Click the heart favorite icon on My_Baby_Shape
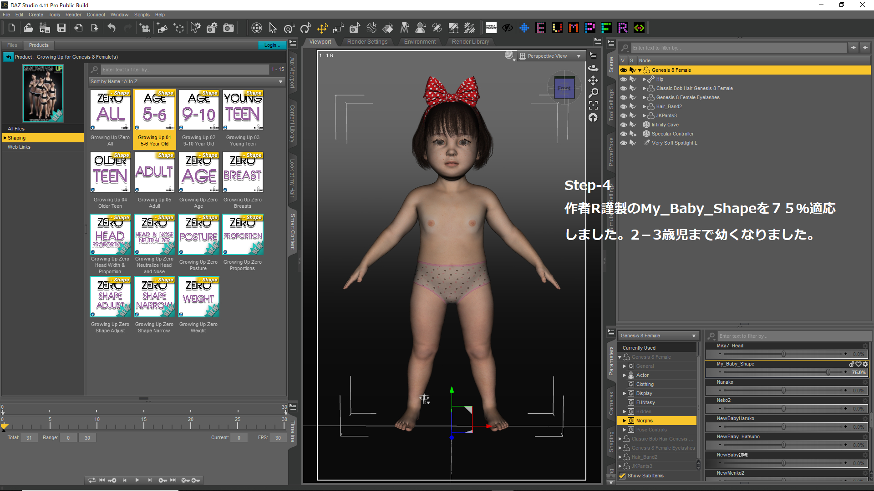The image size is (874, 491). (859, 364)
